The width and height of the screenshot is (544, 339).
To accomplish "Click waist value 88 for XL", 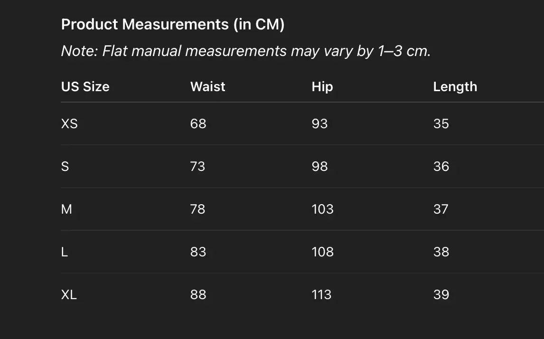I will point(198,295).
